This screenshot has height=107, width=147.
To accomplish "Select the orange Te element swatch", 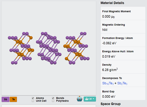I will click(x=13, y=99).
